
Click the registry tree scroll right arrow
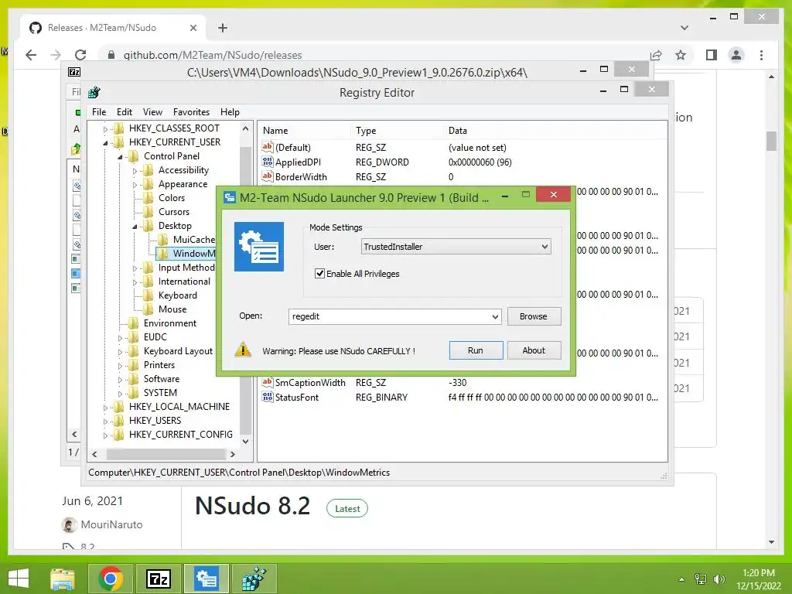pyautogui.click(x=232, y=454)
